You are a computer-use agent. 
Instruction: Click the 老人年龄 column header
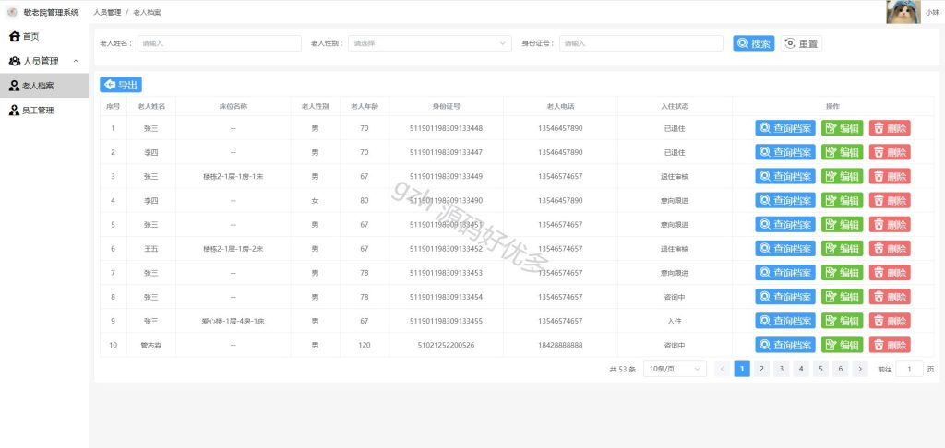[x=364, y=107]
